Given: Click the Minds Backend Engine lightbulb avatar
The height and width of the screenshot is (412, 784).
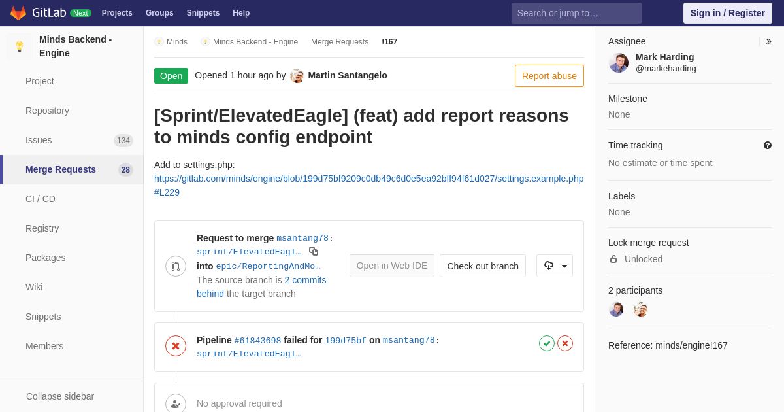Looking at the screenshot, I should pyautogui.click(x=20, y=46).
